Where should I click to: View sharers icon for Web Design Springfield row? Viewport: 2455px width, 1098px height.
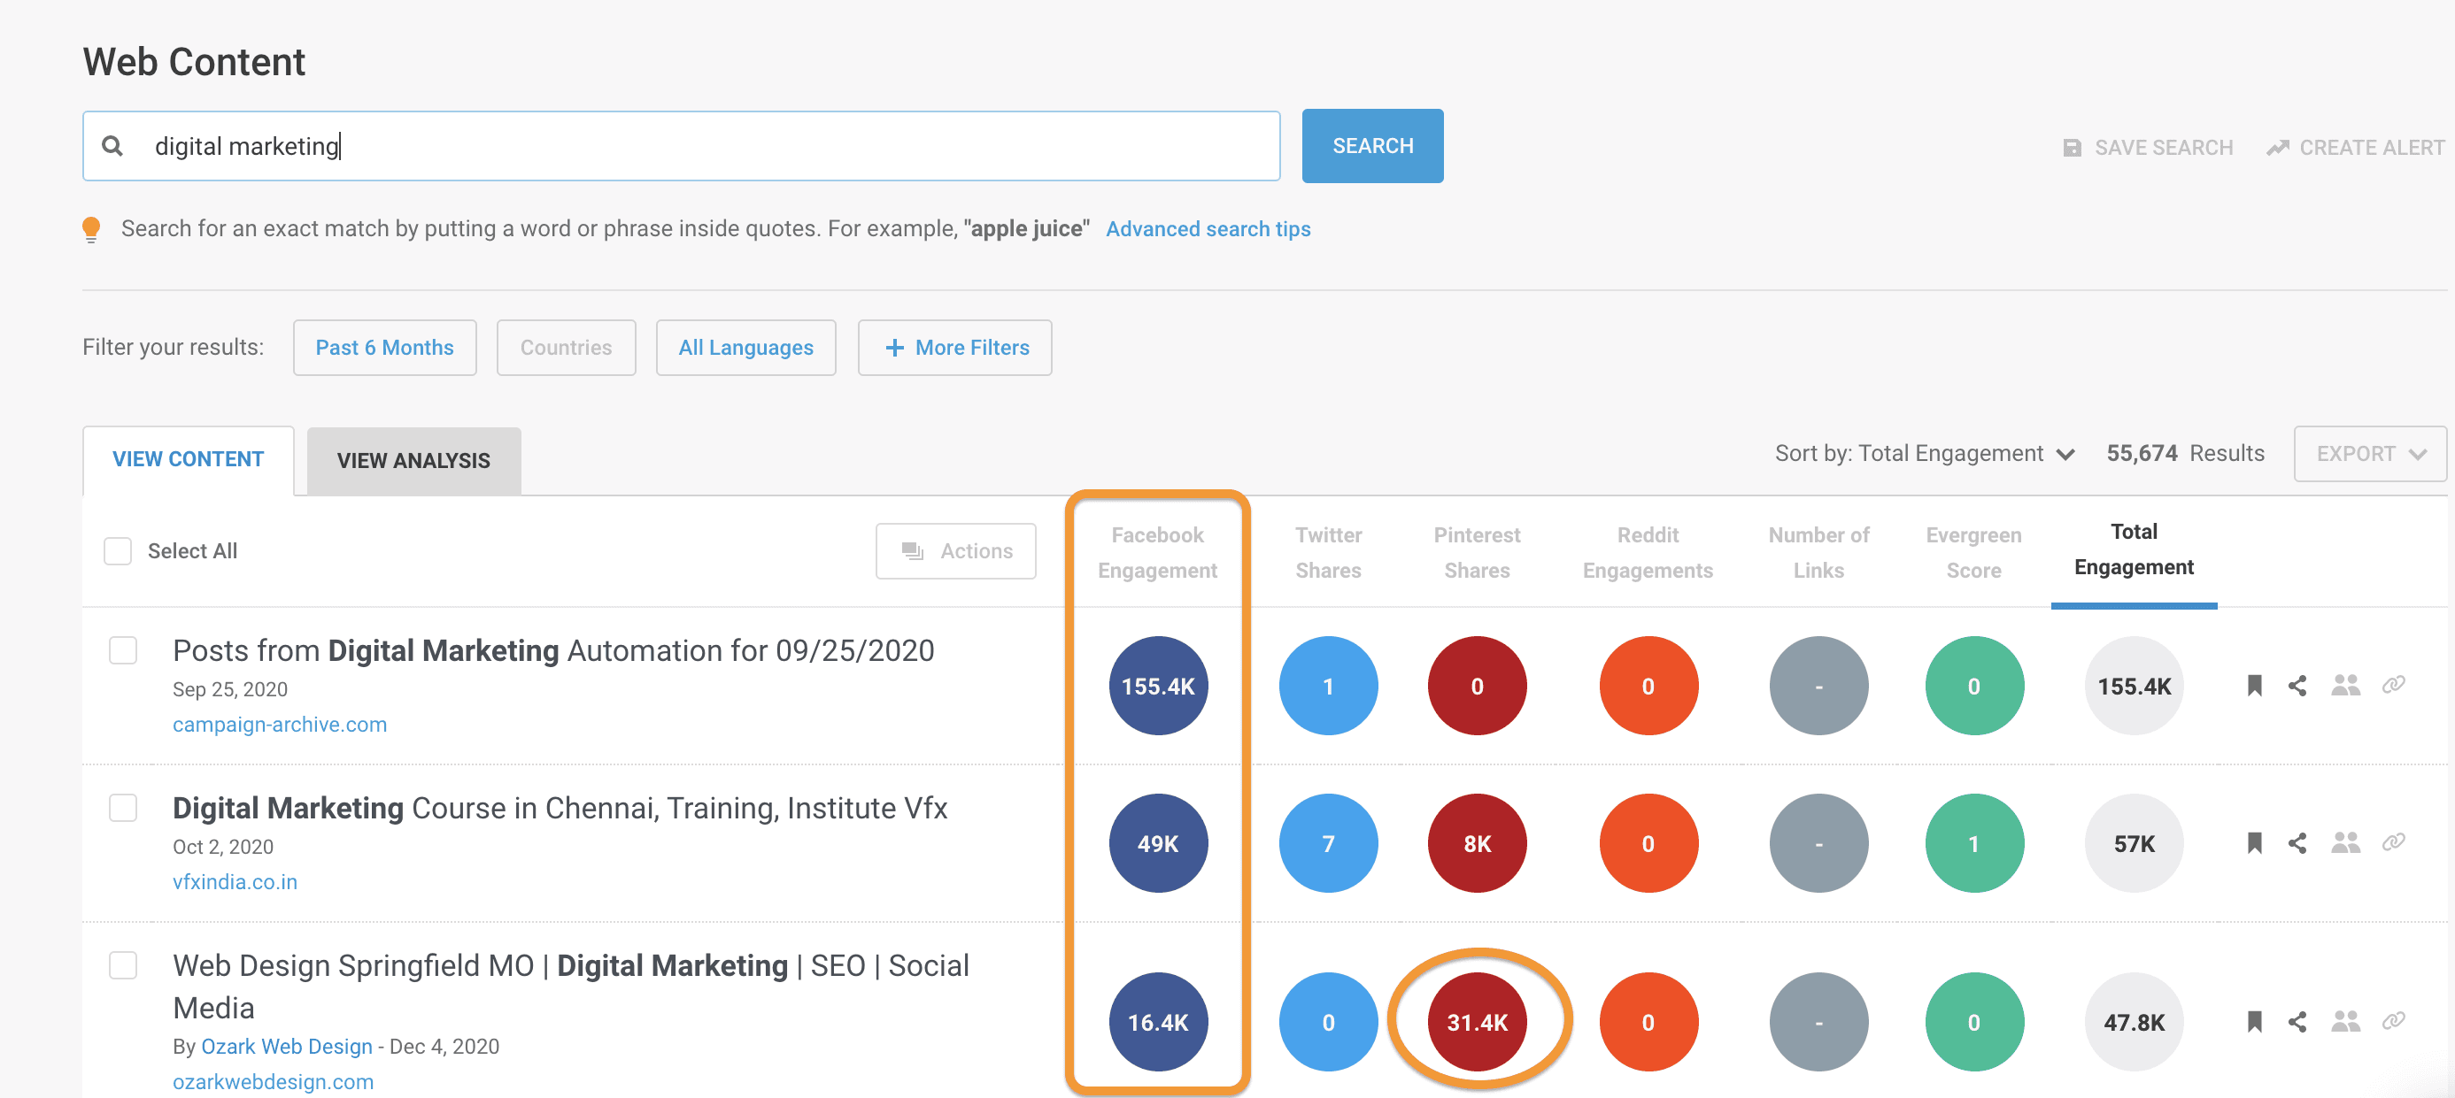(2345, 1022)
